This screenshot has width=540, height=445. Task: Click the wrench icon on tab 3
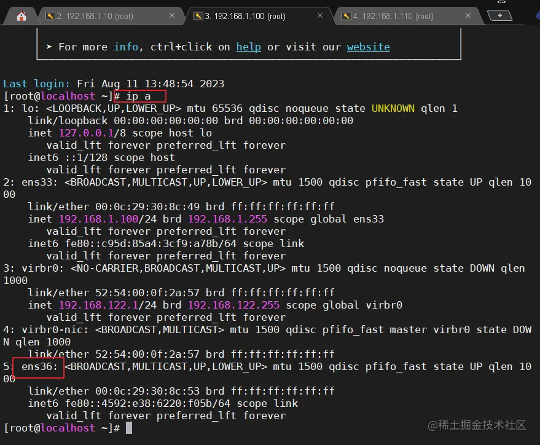198,16
